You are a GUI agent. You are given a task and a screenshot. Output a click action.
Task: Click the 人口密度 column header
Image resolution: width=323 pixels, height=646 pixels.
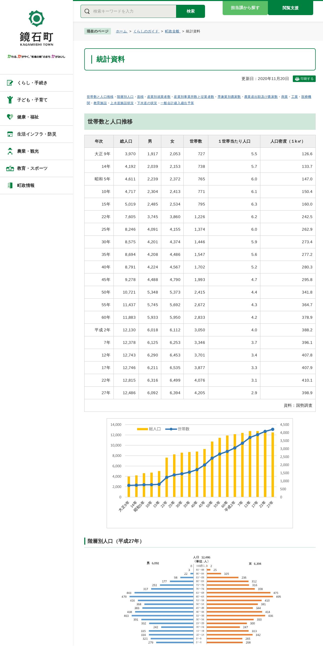(288, 141)
